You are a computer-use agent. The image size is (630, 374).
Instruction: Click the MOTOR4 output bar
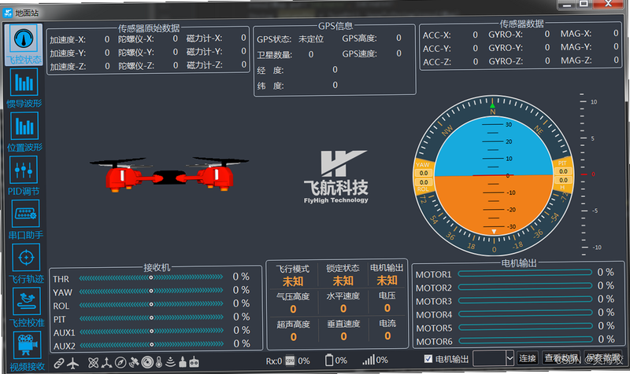pyautogui.click(x=525, y=313)
